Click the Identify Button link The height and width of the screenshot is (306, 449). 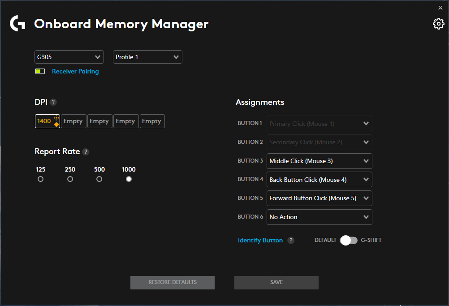tap(260, 241)
